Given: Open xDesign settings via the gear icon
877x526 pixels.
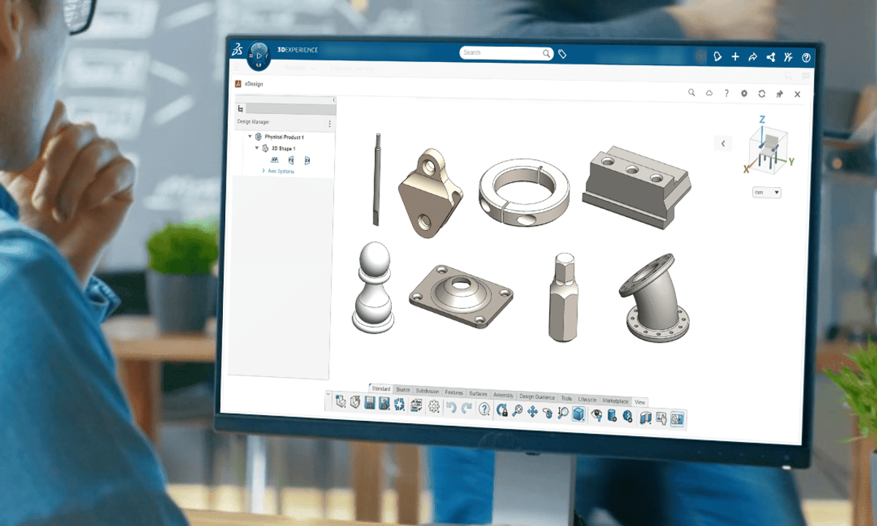Looking at the screenshot, I should tap(744, 94).
